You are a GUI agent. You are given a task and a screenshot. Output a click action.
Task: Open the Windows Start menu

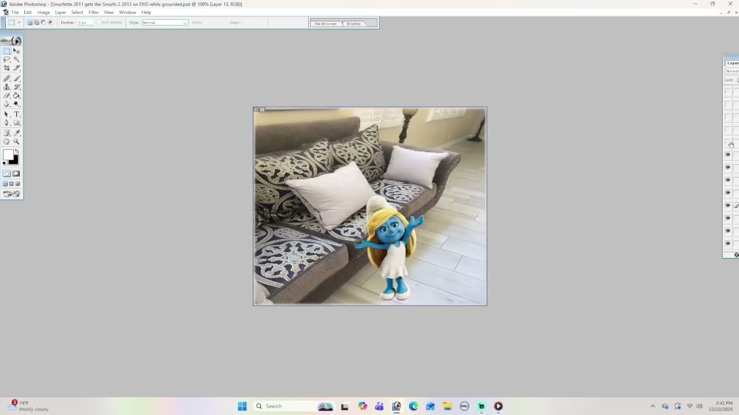click(x=242, y=406)
